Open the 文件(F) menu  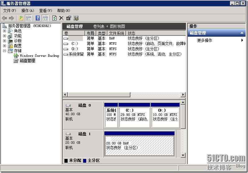click(x=10, y=11)
